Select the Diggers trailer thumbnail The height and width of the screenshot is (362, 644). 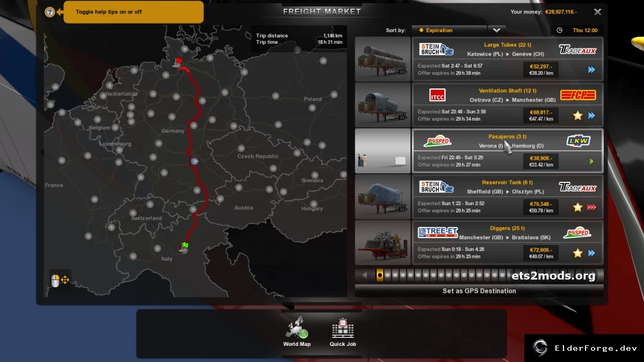click(383, 242)
